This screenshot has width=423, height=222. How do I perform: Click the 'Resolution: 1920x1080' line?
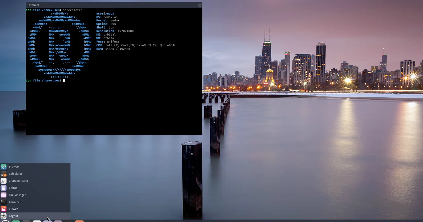point(115,31)
